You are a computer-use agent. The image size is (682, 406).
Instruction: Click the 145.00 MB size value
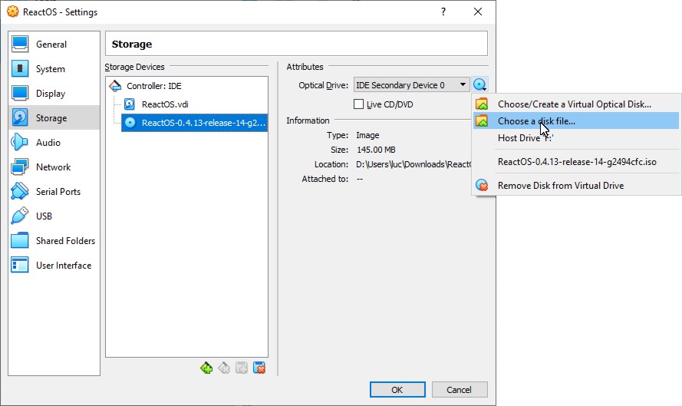[376, 150]
